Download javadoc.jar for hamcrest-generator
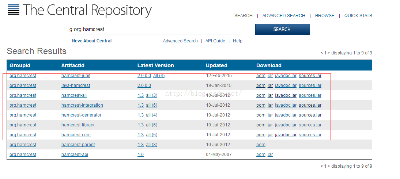Image resolution: width=400 pixels, height=179 pixels. coord(286,115)
